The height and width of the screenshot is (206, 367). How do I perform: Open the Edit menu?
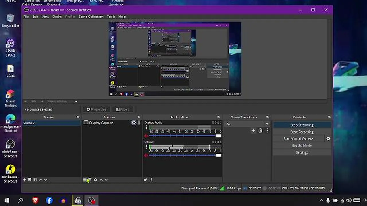[35, 17]
